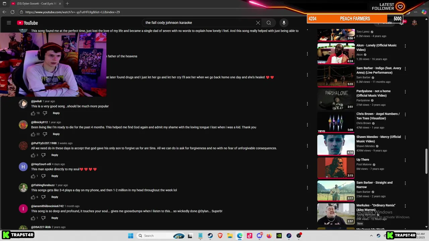Open the @Fishingforabuzz username link
Screen dimensions: 429x241
[x=43, y=185]
